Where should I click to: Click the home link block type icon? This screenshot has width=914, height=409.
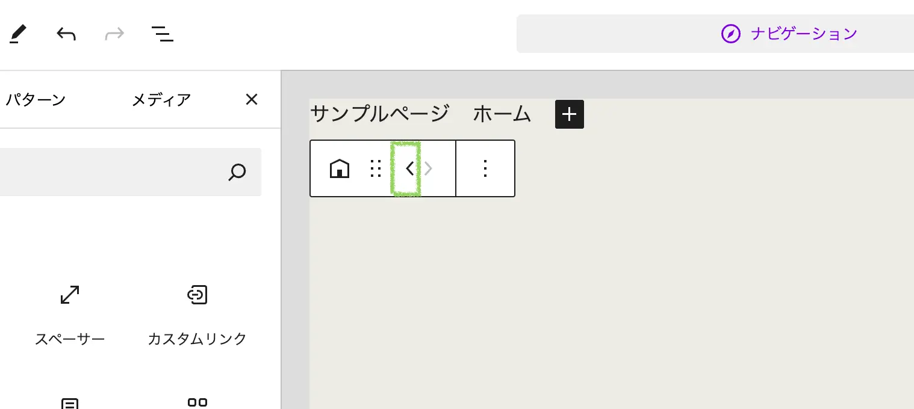point(340,169)
